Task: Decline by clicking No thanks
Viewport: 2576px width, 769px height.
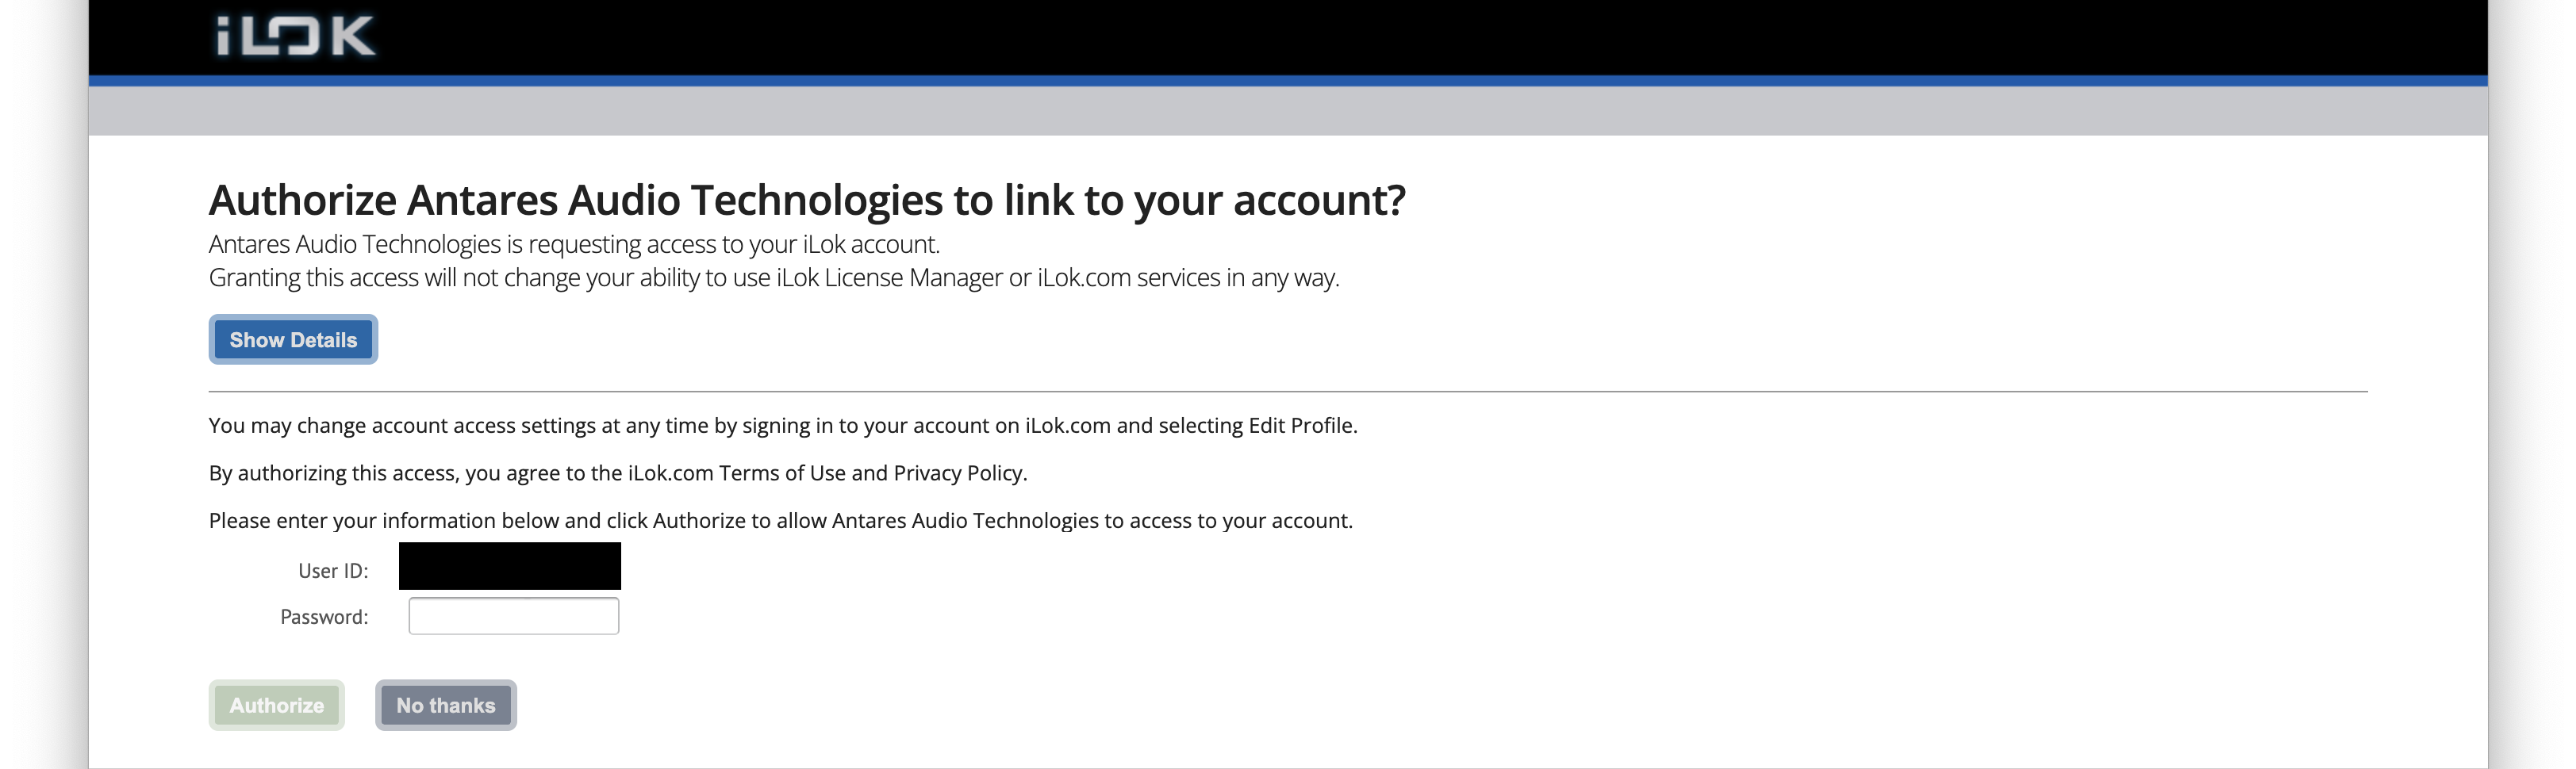Action: point(446,705)
